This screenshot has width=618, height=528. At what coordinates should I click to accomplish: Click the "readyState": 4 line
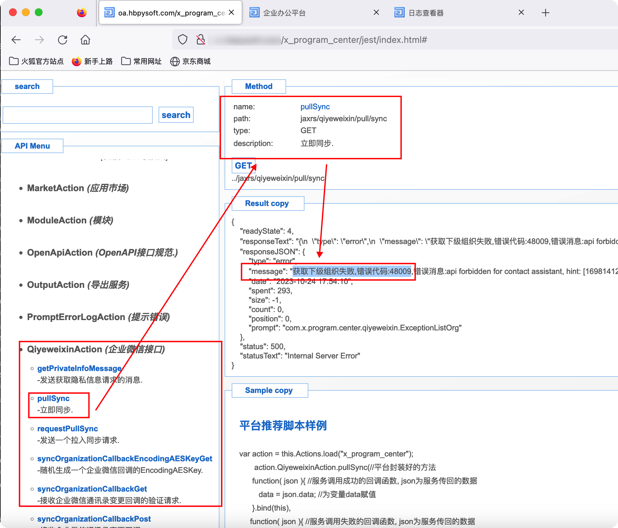[267, 231]
